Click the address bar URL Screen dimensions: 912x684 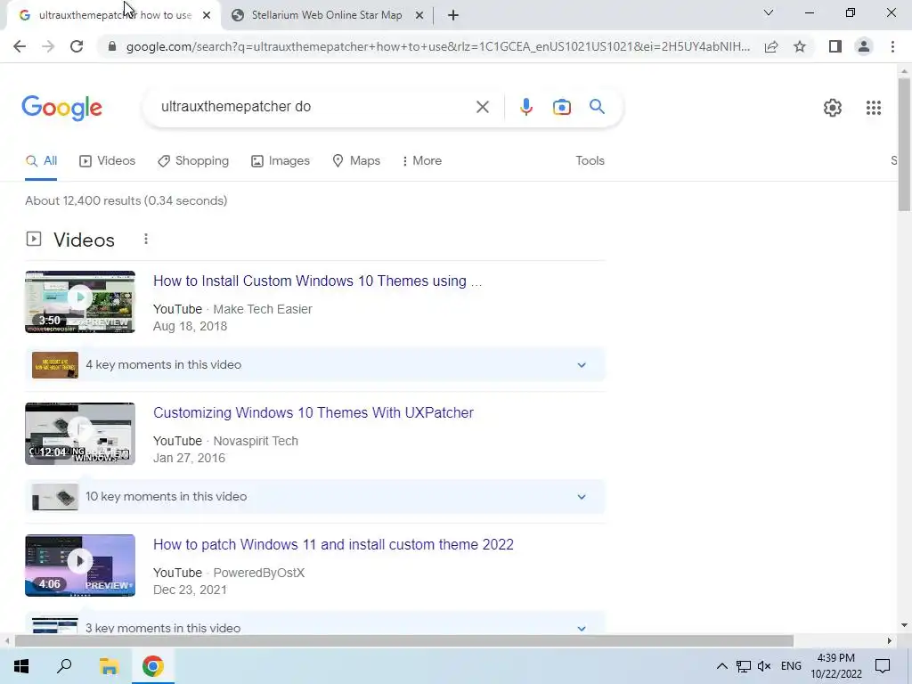(438, 46)
